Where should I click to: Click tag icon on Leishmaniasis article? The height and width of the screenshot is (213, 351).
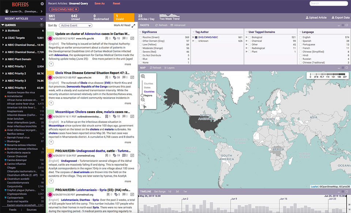click(x=116, y=194)
